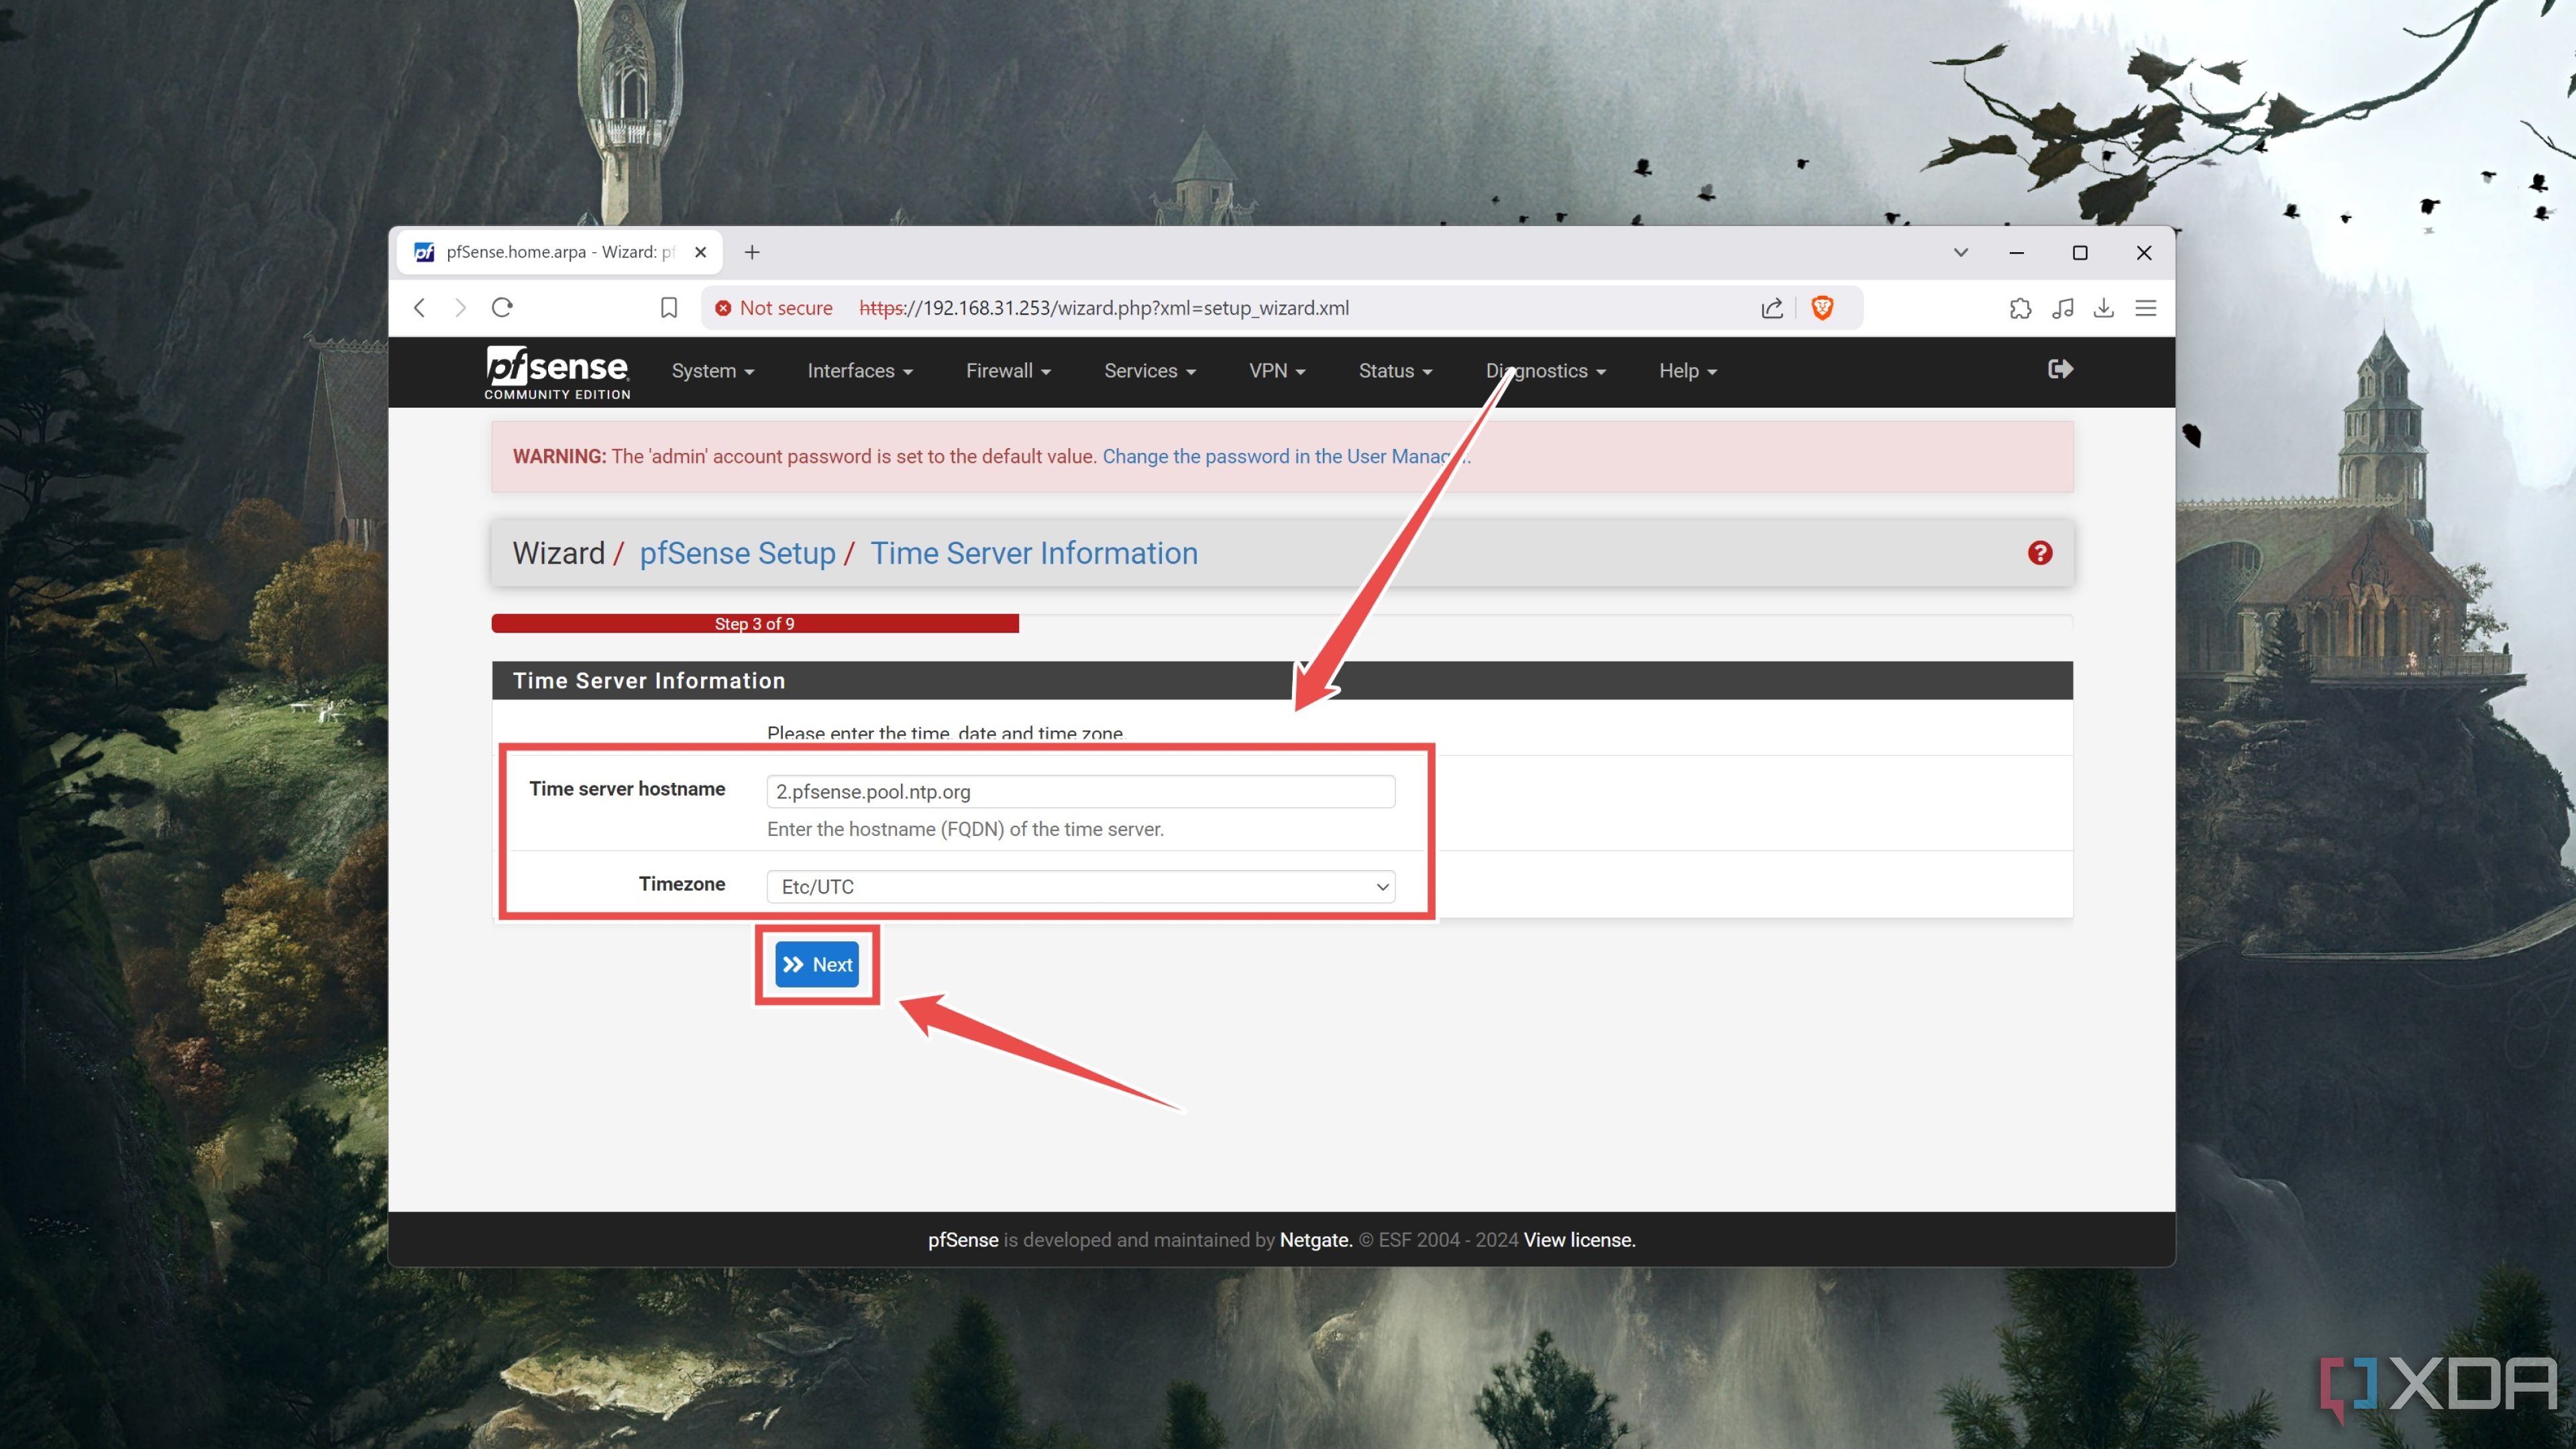
Task: Maximize the browser window
Action: [x=2080, y=253]
